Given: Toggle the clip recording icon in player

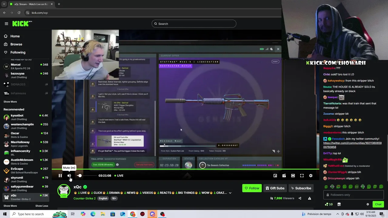Looking at the screenshot, I should click(284, 176).
